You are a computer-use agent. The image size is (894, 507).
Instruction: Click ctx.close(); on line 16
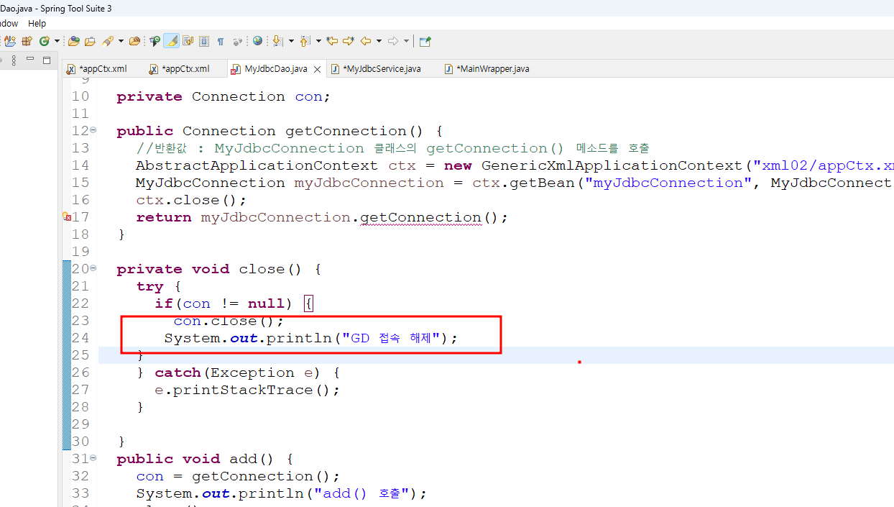(x=191, y=200)
